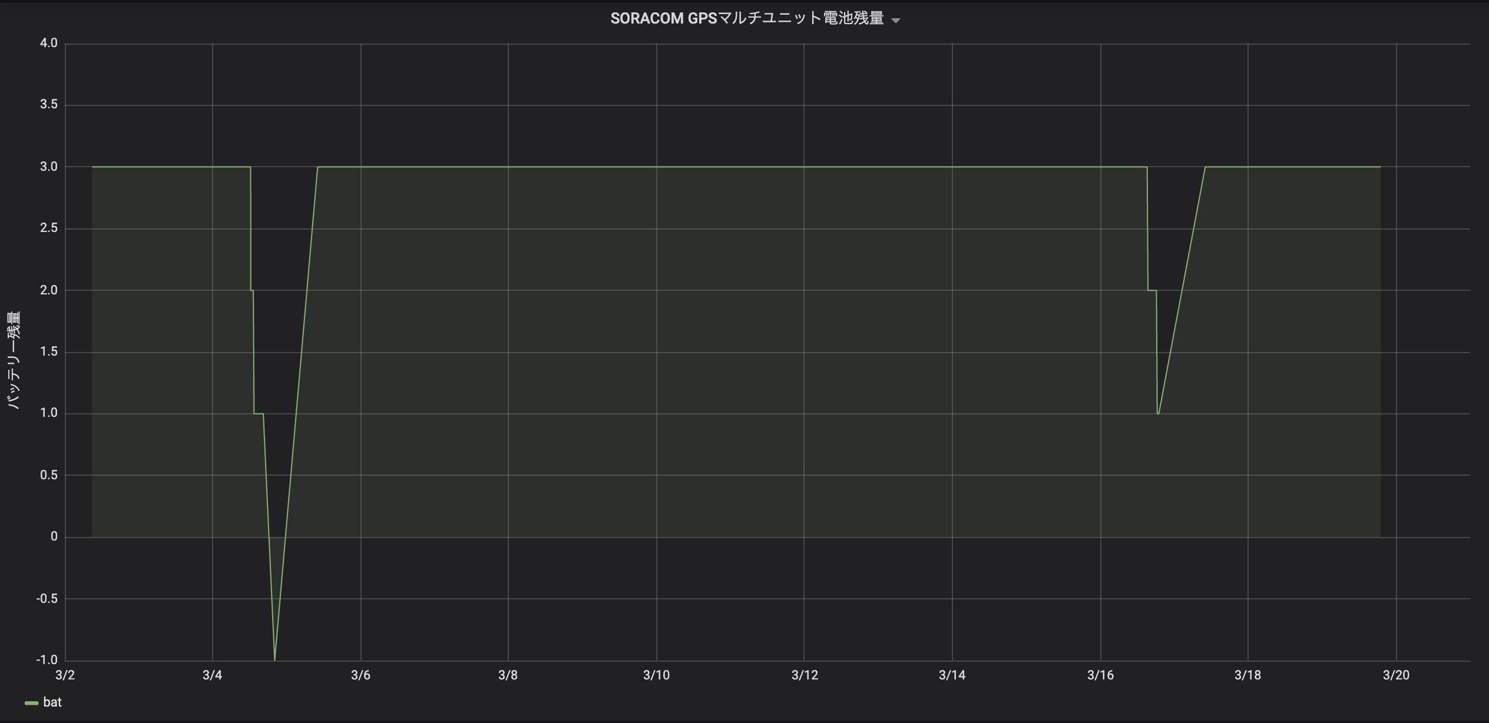Click the -0.5 y-axis value label
Viewport: 1489px width, 723px height.
(x=47, y=599)
